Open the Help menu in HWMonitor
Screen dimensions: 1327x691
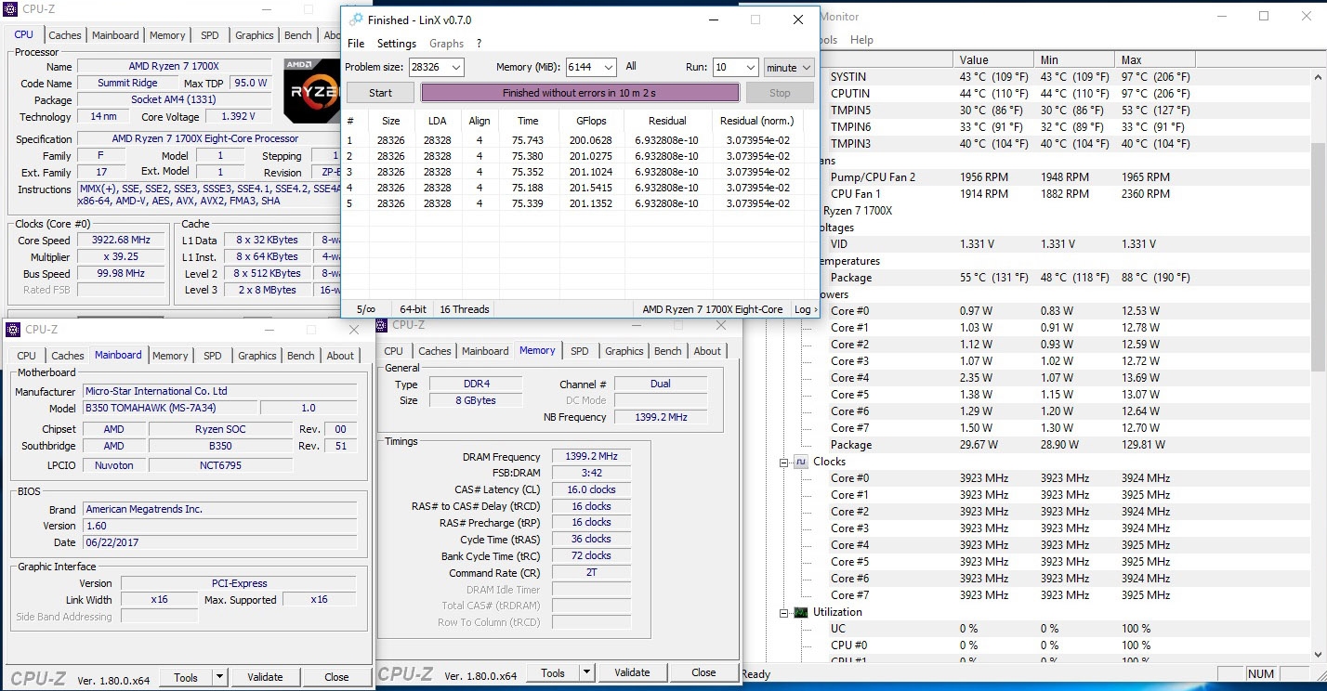[861, 40]
